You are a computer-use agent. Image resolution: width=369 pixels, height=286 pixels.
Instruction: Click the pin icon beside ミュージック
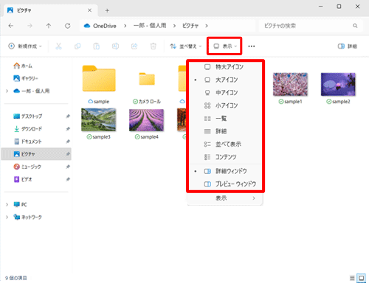68,167
